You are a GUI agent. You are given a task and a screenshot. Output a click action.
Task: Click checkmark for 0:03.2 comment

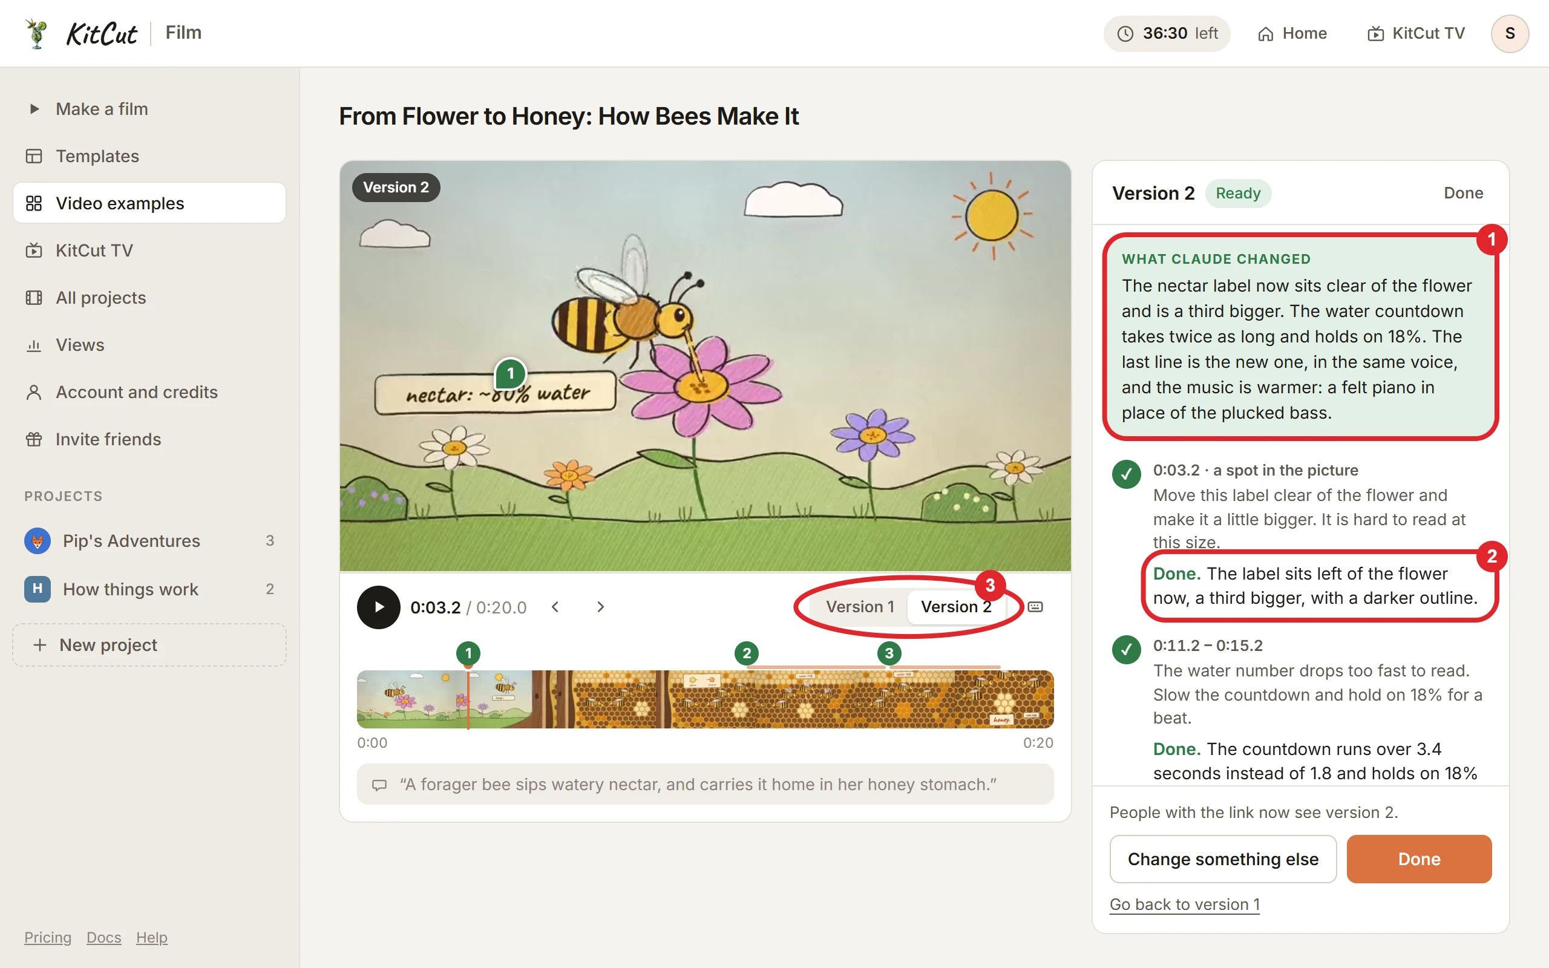point(1127,474)
